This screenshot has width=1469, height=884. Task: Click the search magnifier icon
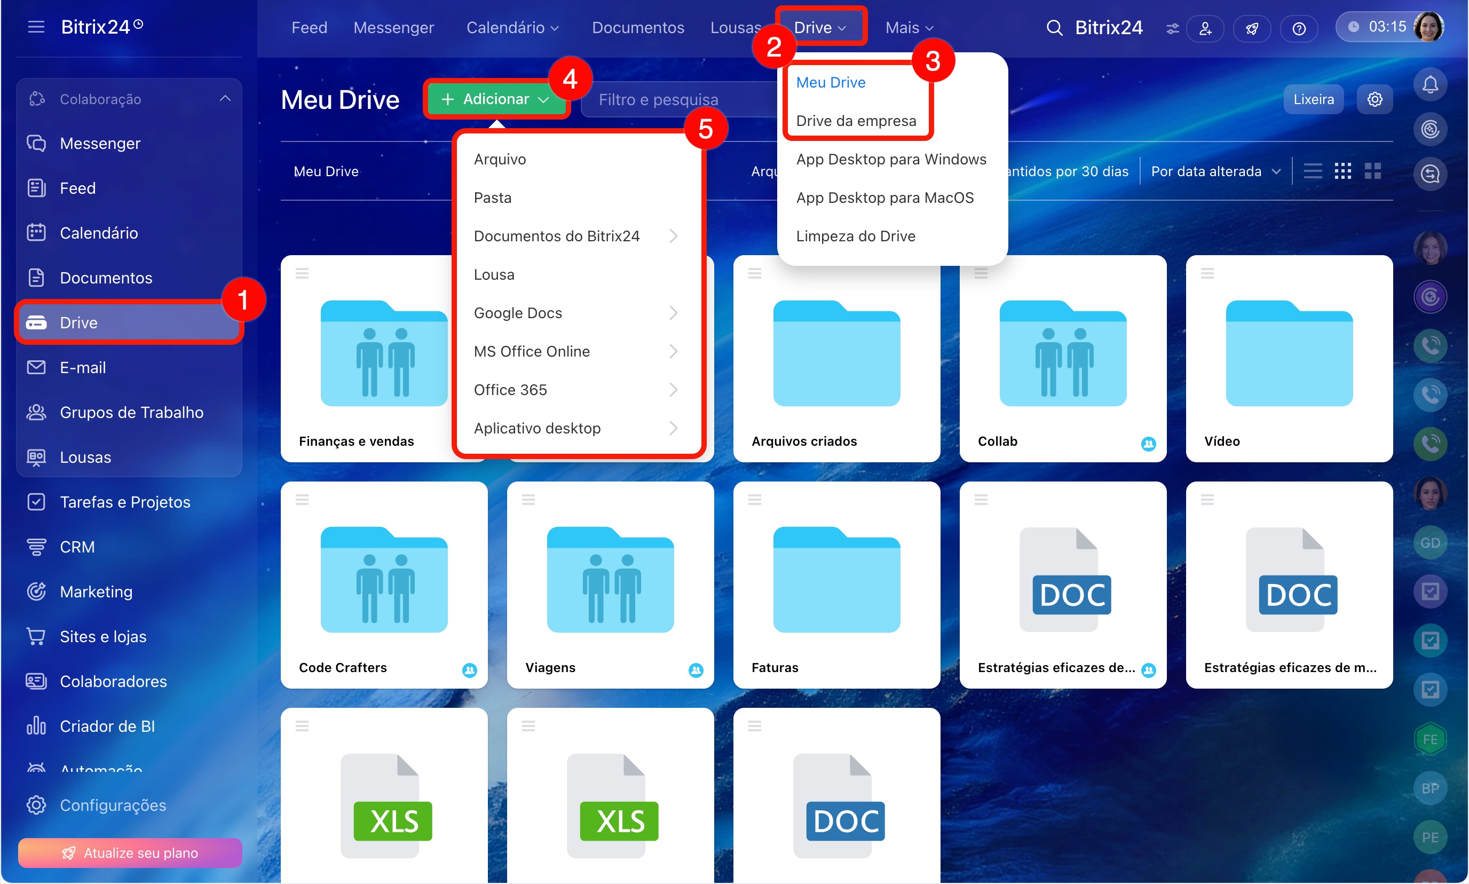pyautogui.click(x=1054, y=27)
